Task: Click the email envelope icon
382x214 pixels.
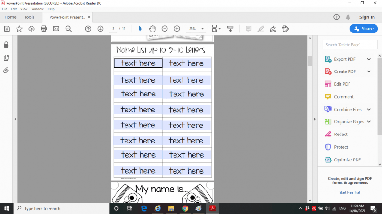Action: click(x=56, y=29)
